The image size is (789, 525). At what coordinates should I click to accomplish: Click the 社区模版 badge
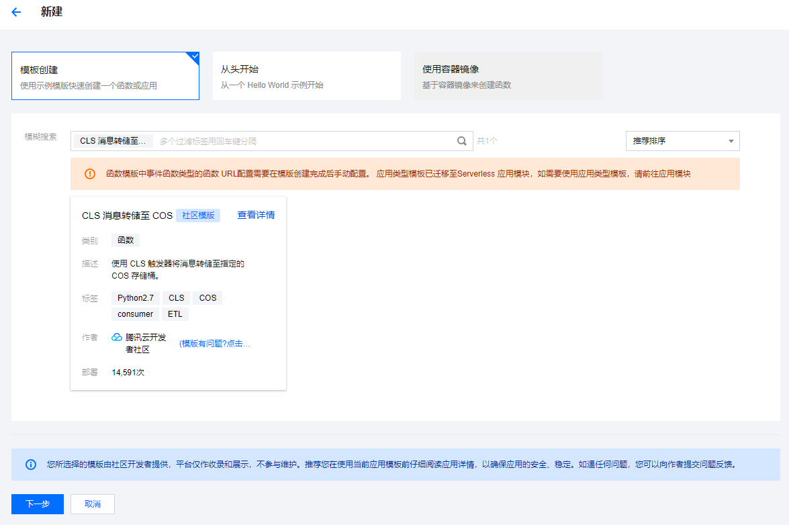click(x=198, y=216)
